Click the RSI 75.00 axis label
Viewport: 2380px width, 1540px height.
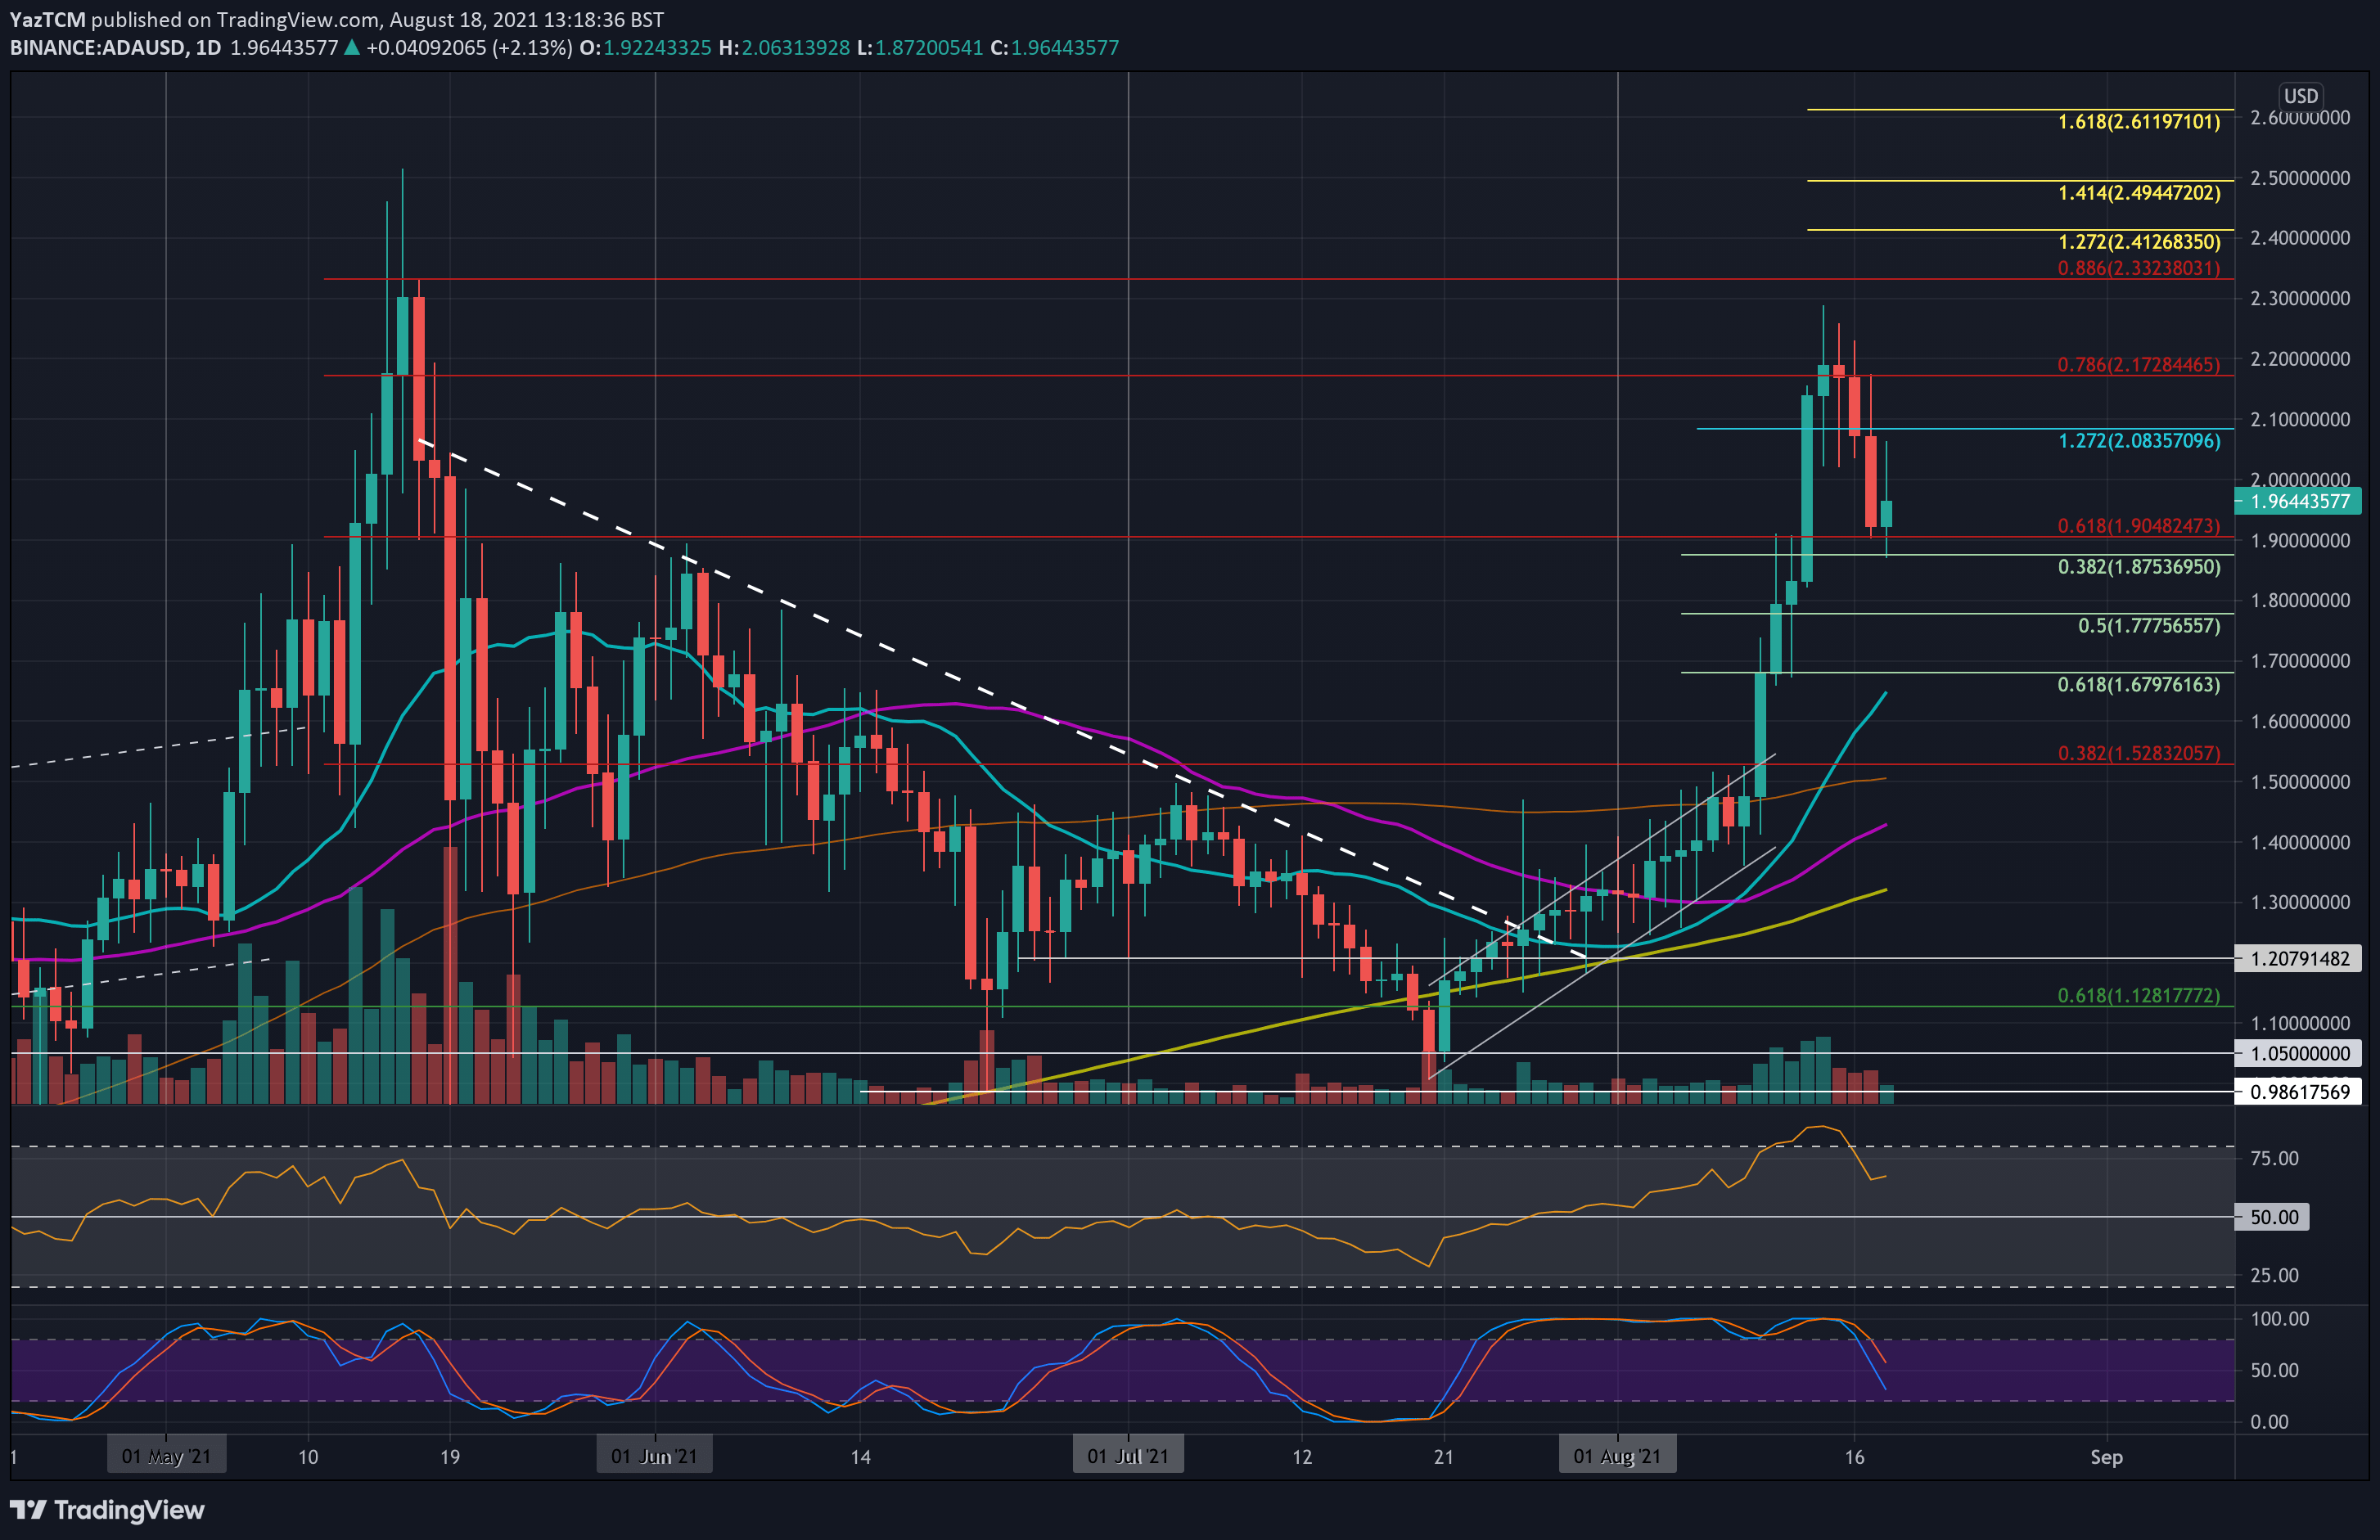click(2274, 1158)
